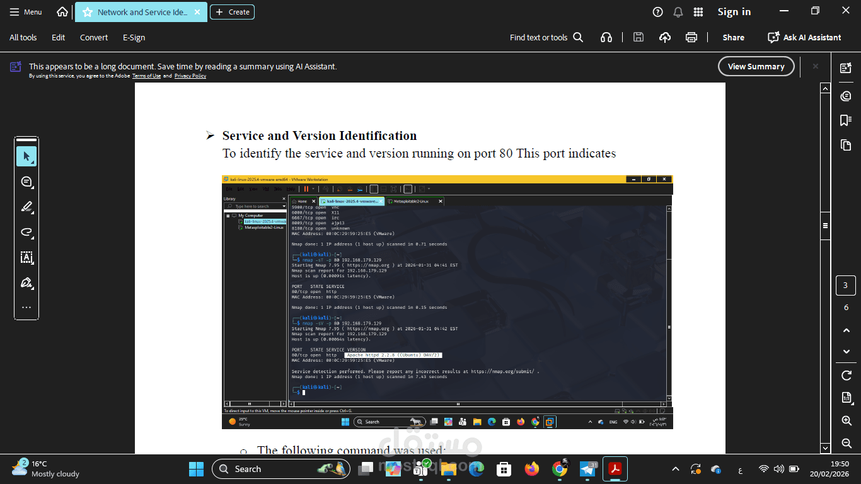Open the embedded VMware screenshot image
861x484 pixels.
[x=448, y=302]
